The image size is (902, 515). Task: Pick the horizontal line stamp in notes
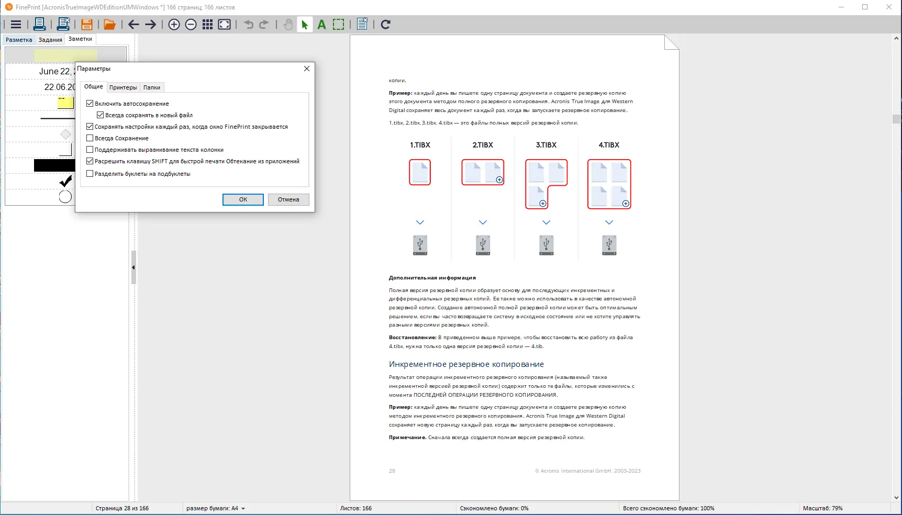click(58, 119)
